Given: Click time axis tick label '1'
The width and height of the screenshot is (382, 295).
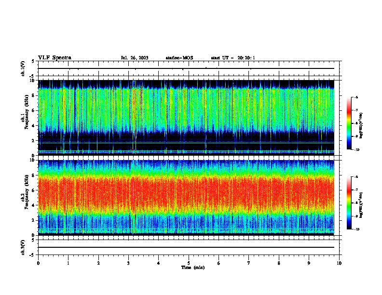Looking at the screenshot, I should tap(68, 263).
